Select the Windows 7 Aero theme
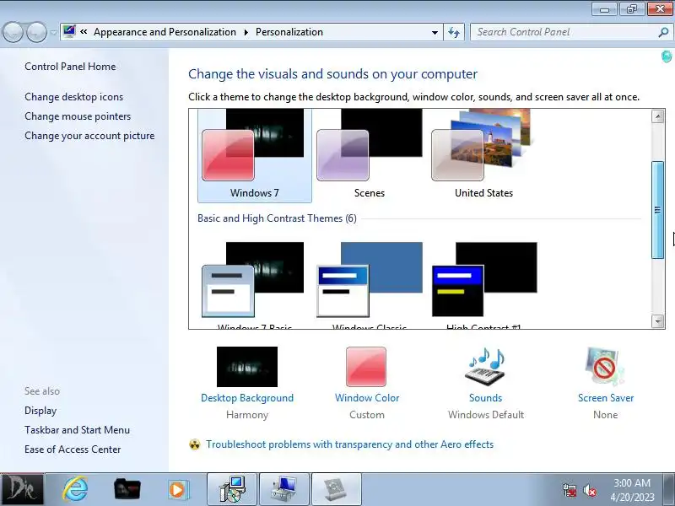 pos(255,154)
